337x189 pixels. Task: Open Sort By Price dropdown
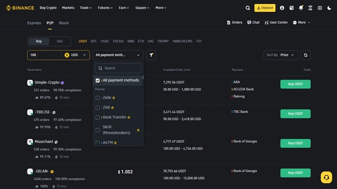point(281,55)
